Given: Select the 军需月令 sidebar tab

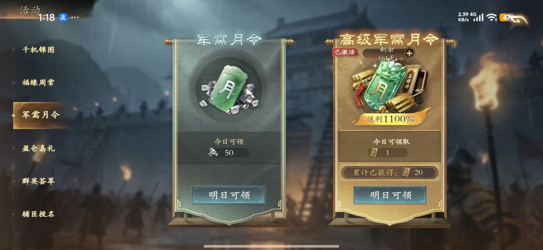Looking at the screenshot, I should (41, 115).
